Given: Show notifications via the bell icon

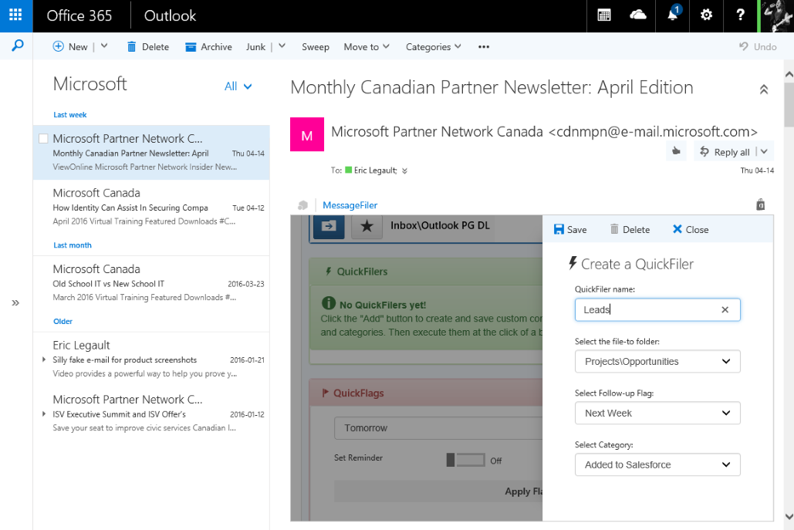Looking at the screenshot, I should (673, 15).
